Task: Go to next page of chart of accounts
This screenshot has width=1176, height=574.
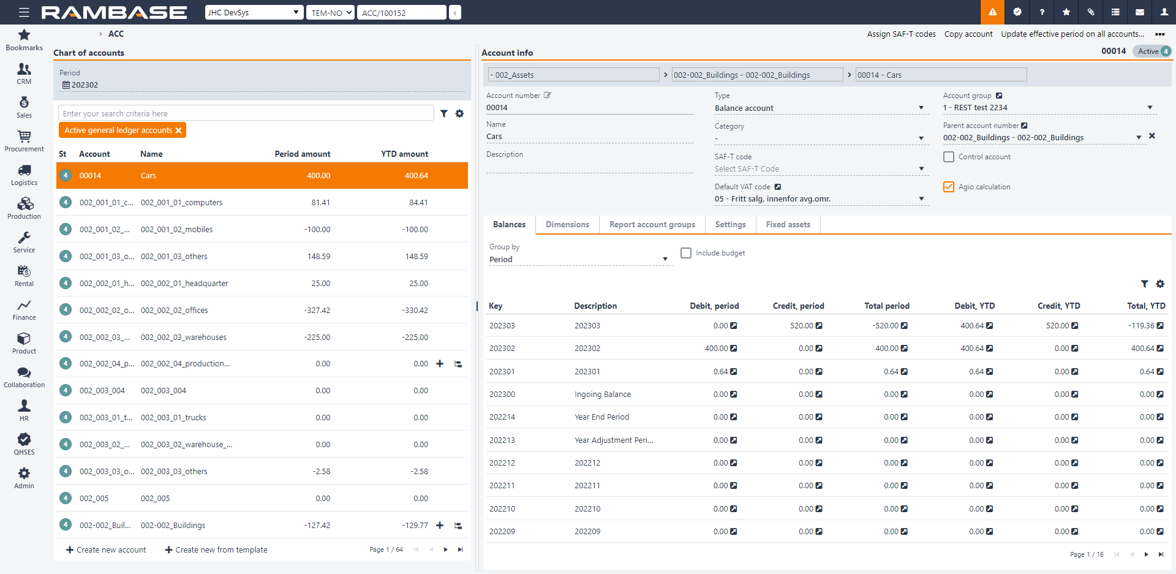Action: (x=445, y=549)
